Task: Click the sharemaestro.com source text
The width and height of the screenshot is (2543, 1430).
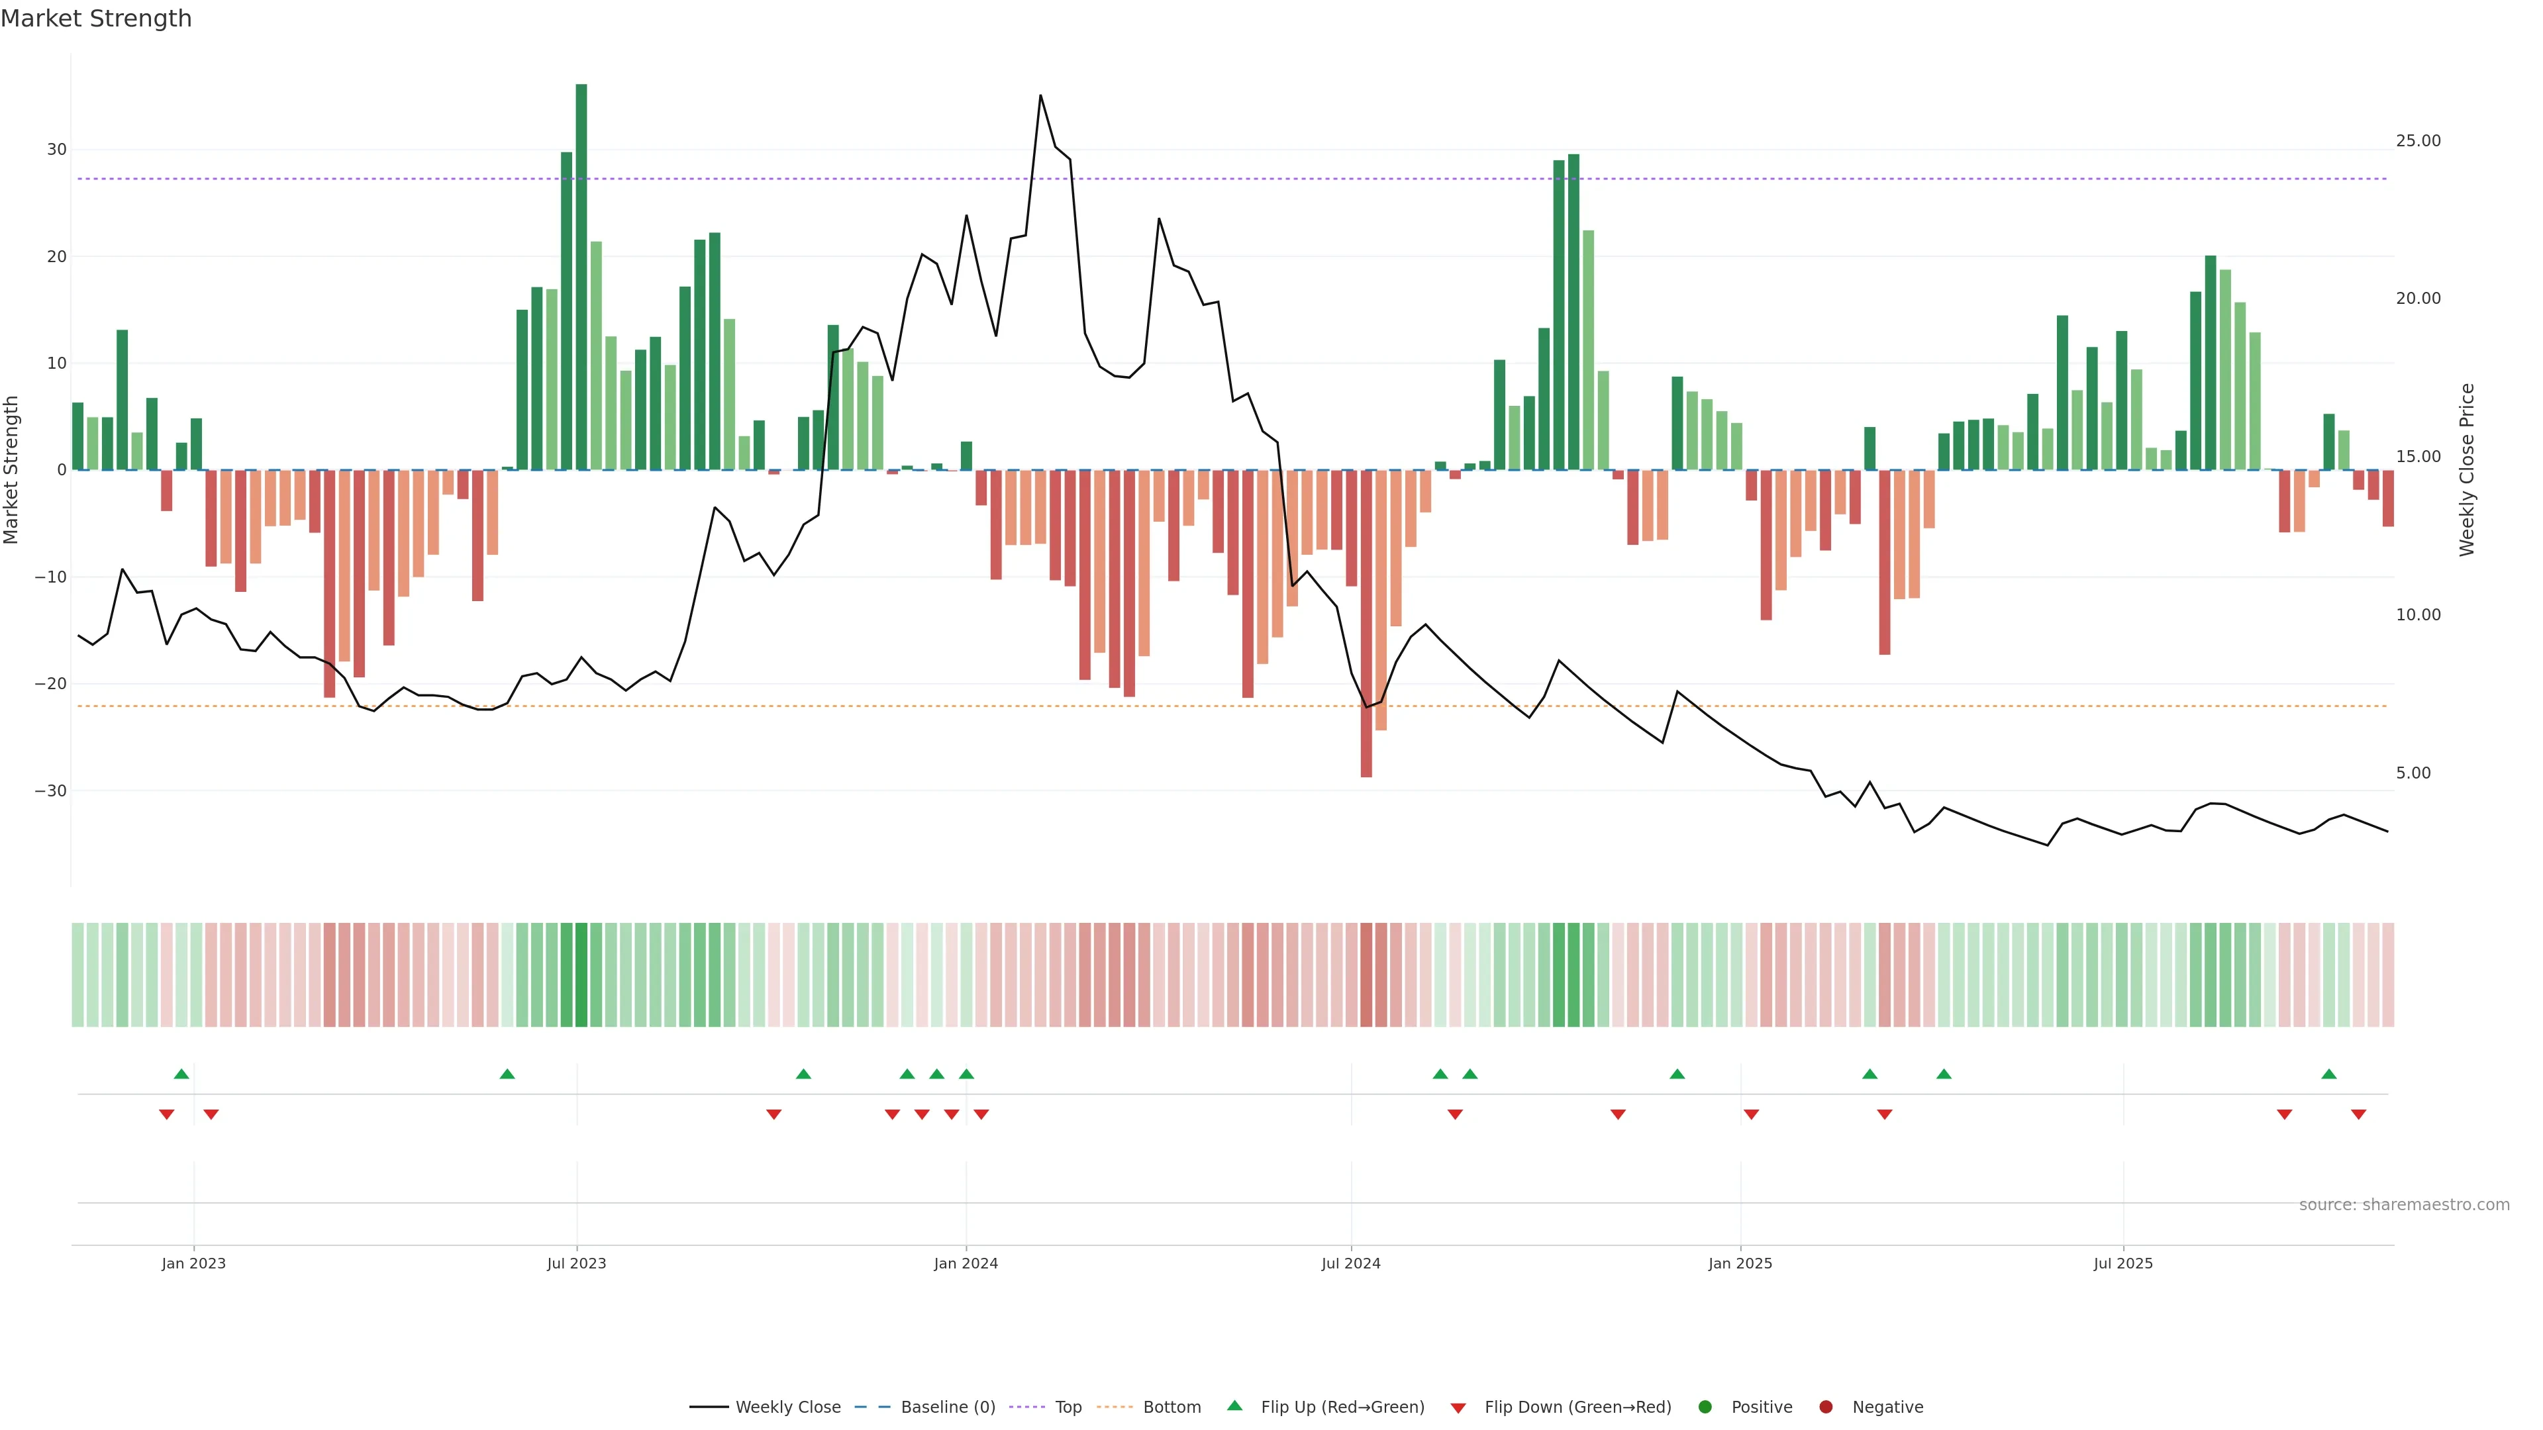Action: [x=2404, y=1205]
